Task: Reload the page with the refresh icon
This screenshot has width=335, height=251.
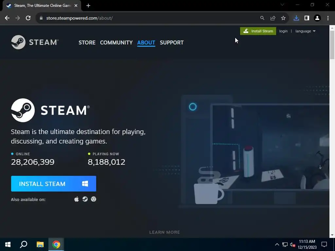Action: pos(28,18)
